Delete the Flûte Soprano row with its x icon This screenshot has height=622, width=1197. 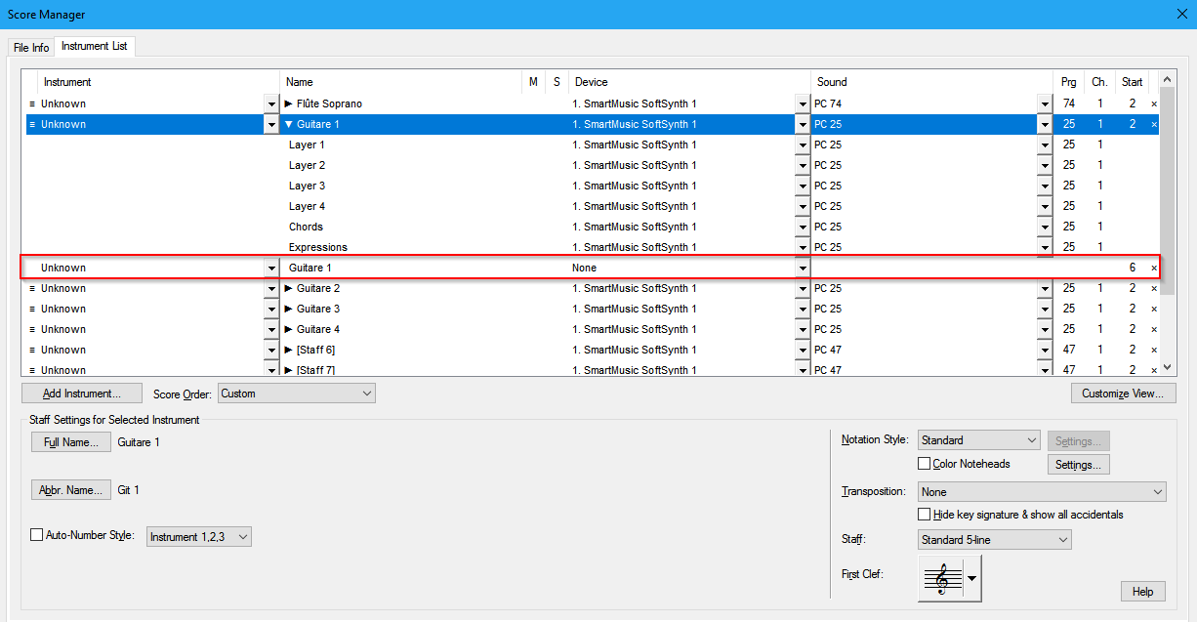(1153, 104)
